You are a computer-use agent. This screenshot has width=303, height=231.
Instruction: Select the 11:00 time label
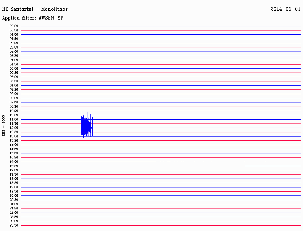(14, 119)
